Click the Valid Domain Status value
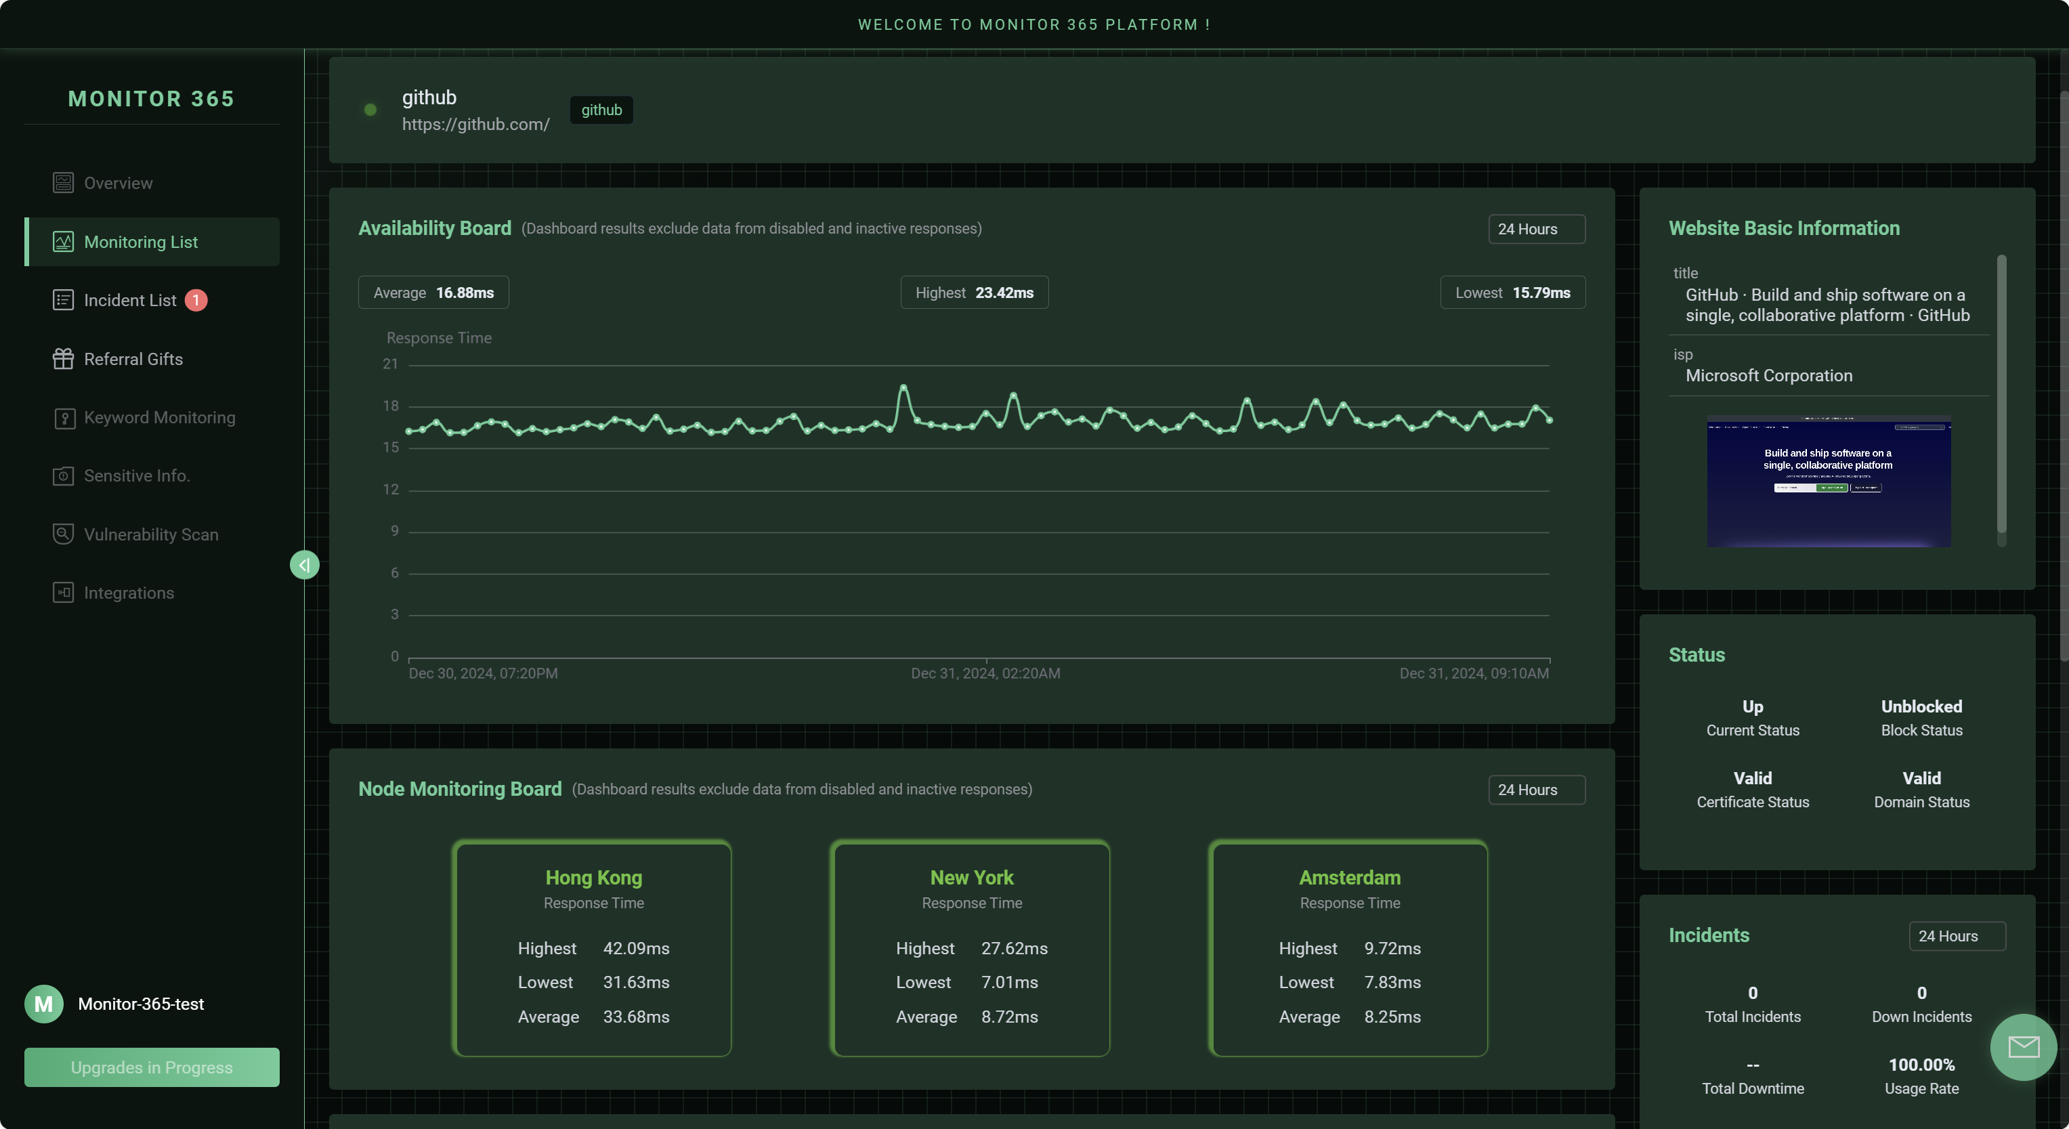This screenshot has height=1129, width=2069. pyautogui.click(x=1921, y=778)
